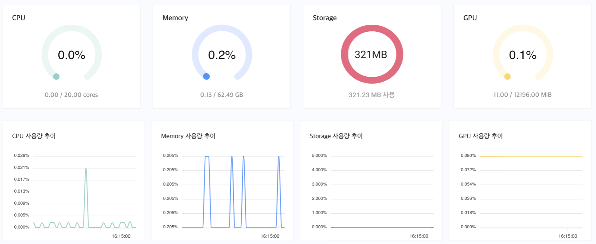The width and height of the screenshot is (596, 244).
Task: Select the 0.1% GPU usage value
Action: [523, 55]
